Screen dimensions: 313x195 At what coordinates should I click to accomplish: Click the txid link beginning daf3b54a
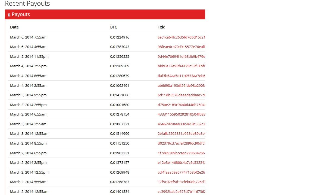tap(181, 76)
